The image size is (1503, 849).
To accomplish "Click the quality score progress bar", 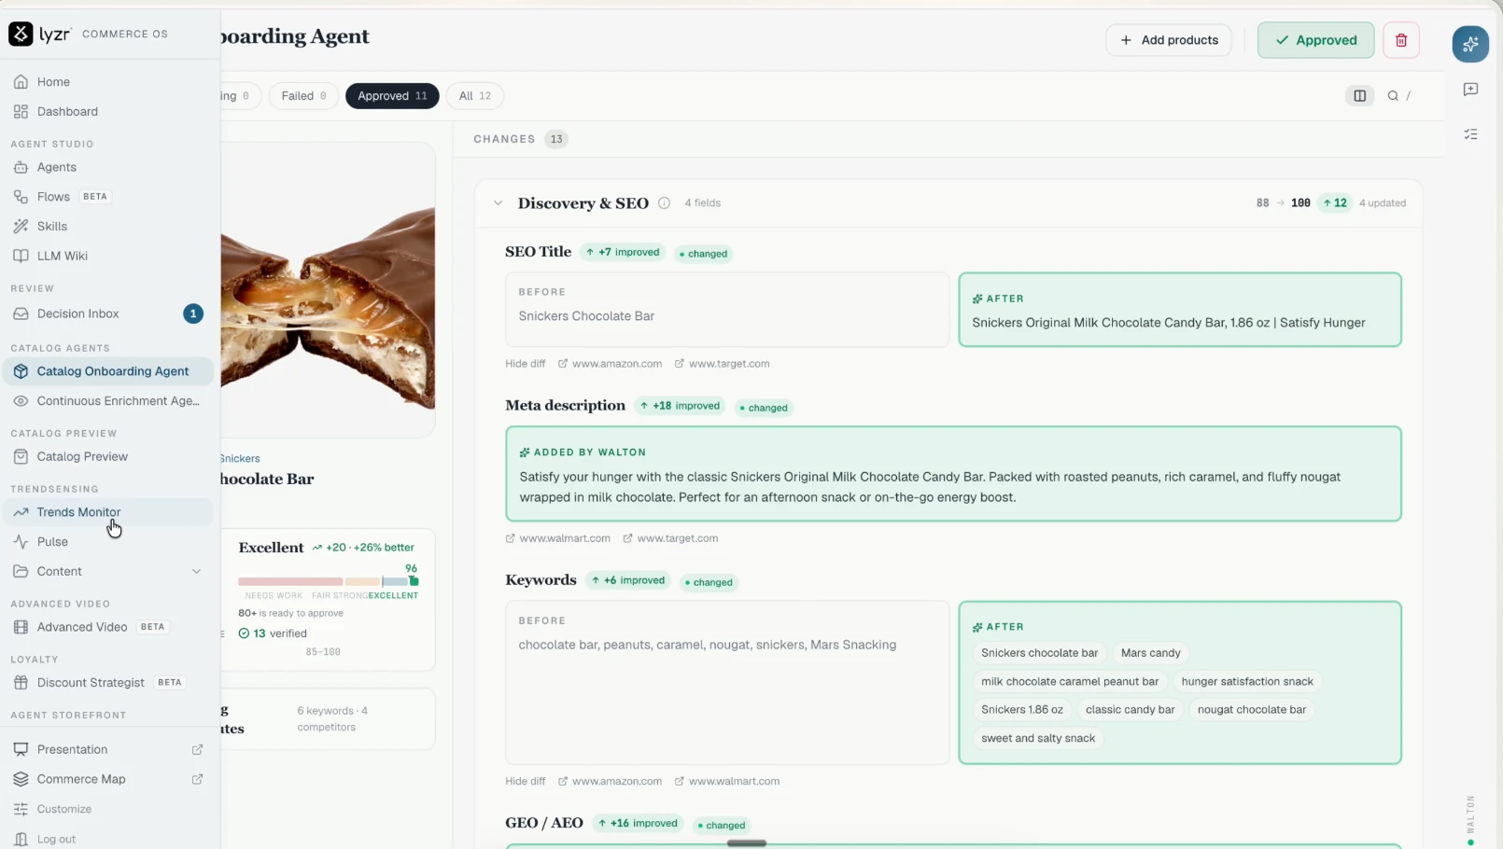I will pos(328,581).
